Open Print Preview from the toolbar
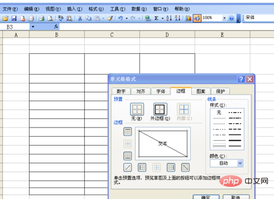 coord(50,18)
